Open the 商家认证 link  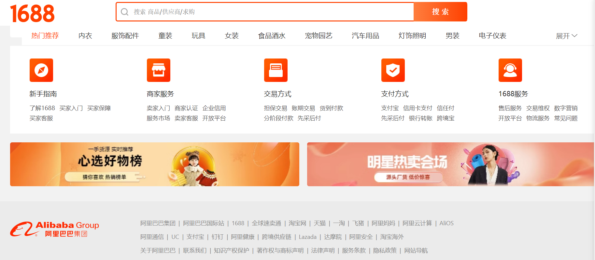point(186,108)
